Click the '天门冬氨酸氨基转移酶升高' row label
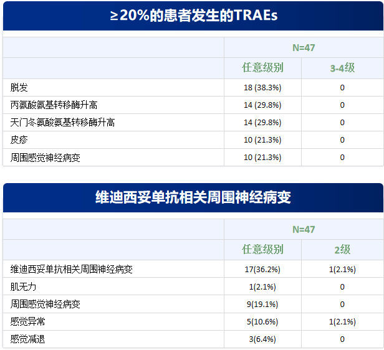Screen dimensions: 384x350 coord(62,122)
